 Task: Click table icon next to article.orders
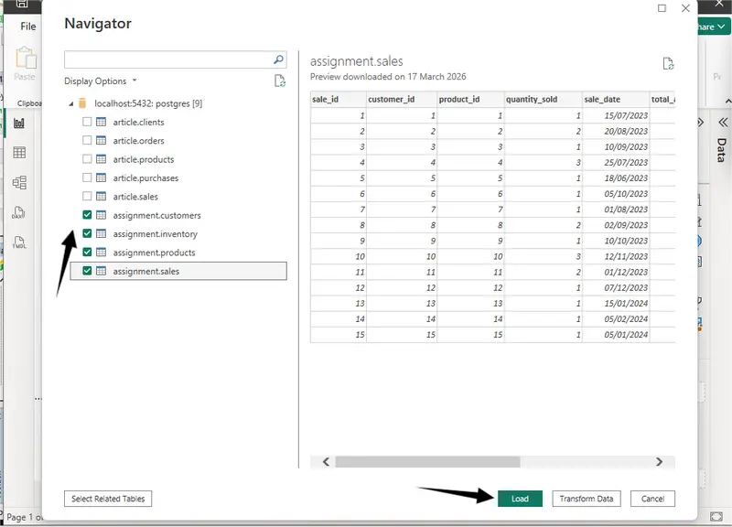[x=101, y=141]
